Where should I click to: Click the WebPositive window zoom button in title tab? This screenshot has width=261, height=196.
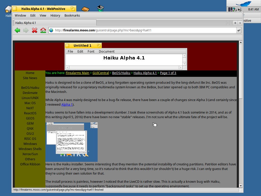(73, 8)
